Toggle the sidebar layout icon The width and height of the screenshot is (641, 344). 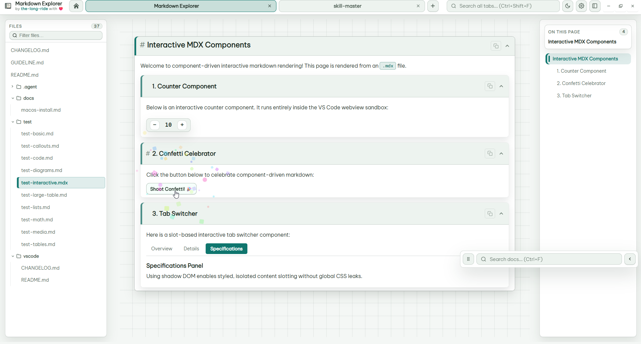[x=595, y=6]
